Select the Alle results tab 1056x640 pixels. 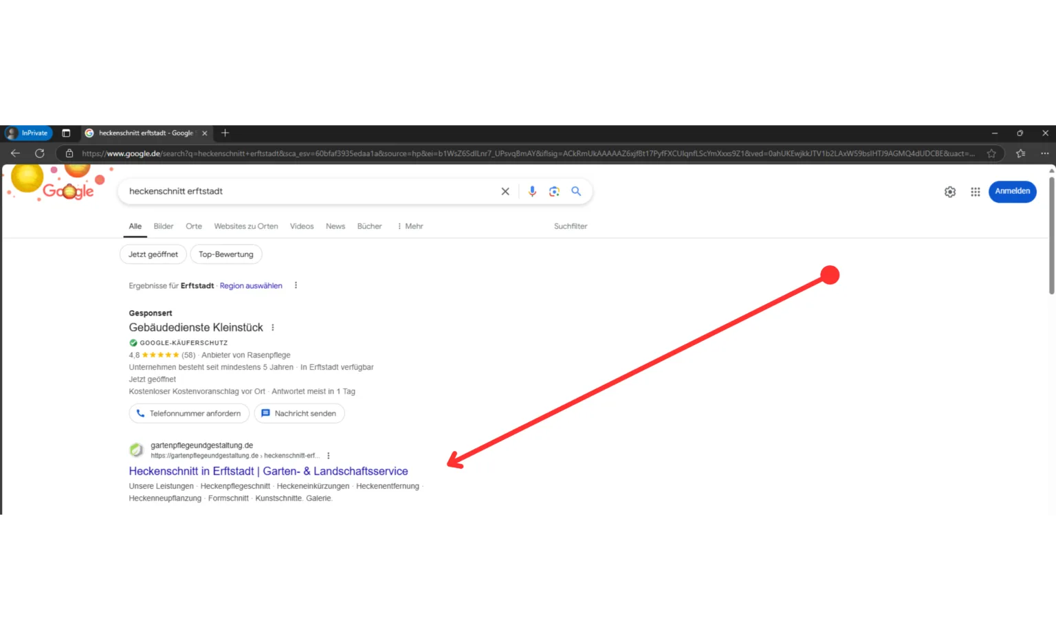pos(135,226)
